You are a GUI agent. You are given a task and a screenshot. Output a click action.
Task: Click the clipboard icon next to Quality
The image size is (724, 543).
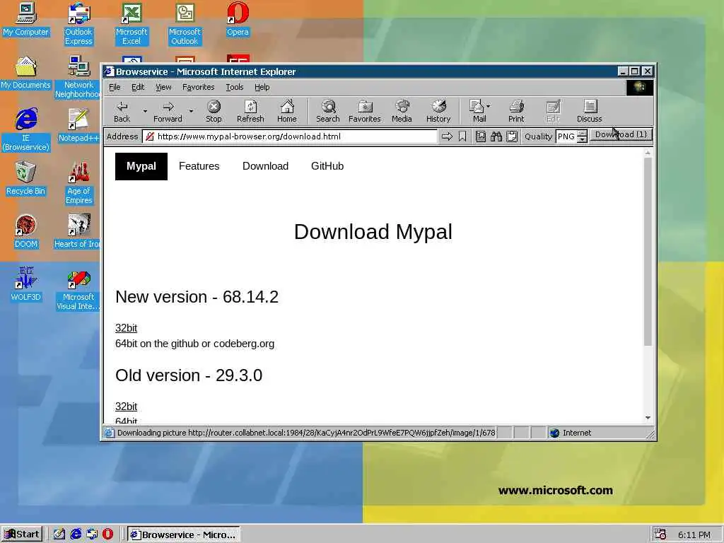click(512, 136)
